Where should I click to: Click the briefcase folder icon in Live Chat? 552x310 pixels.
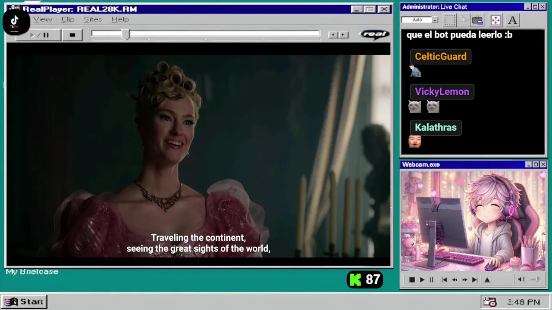pyautogui.click(x=477, y=20)
